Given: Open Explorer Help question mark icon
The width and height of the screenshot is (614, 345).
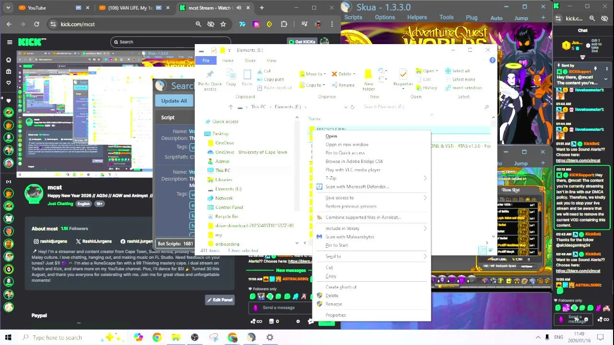Looking at the screenshot, I should [492, 60].
